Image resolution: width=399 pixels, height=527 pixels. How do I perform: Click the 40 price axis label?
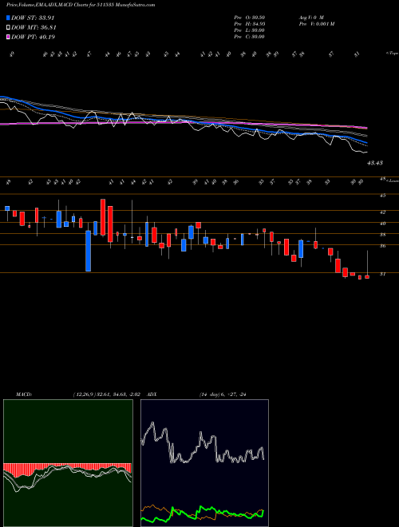click(382, 224)
